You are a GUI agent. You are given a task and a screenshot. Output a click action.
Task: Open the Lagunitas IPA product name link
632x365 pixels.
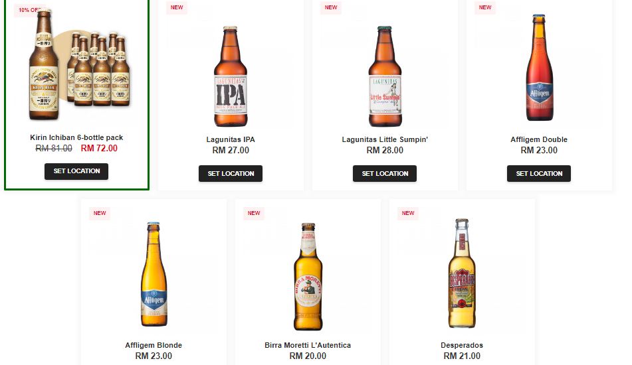231,139
